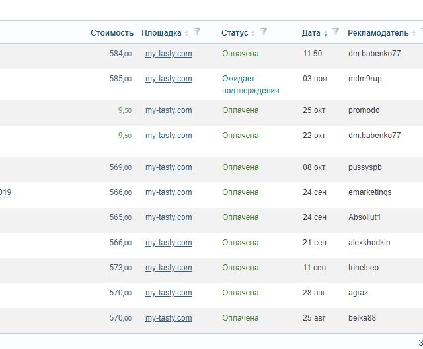
Task: Click the Дата column header label
Action: click(x=311, y=33)
